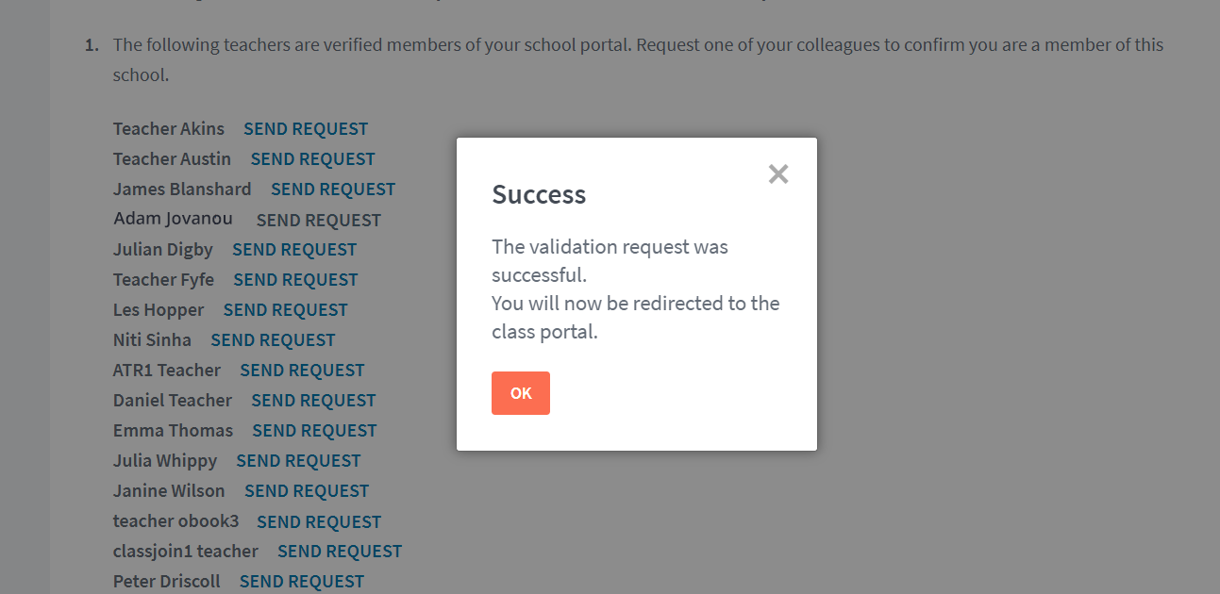1220x594 pixels.
Task: Send request to classjoin1 teacher
Action: point(340,552)
